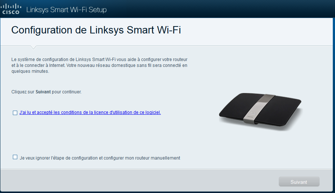
Task: Open the software license terms link
Action: [90, 112]
